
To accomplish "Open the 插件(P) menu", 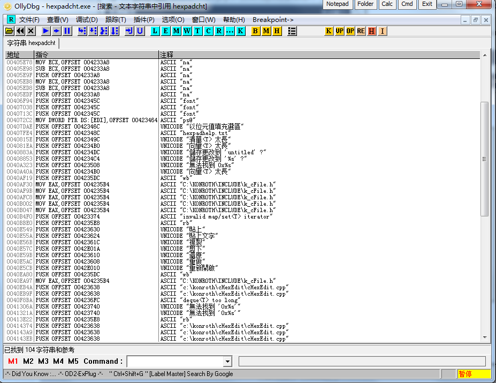I will click(144, 20).
